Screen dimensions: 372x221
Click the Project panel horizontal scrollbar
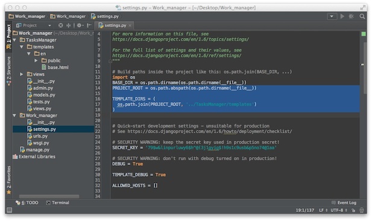coord(49,196)
